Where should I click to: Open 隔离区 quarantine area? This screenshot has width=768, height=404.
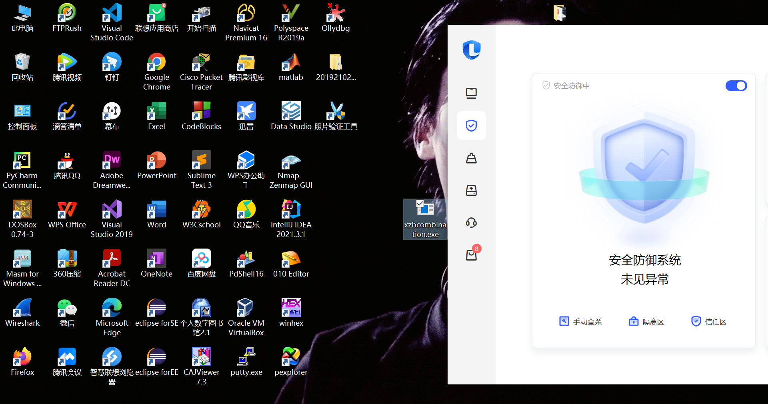[x=646, y=321]
